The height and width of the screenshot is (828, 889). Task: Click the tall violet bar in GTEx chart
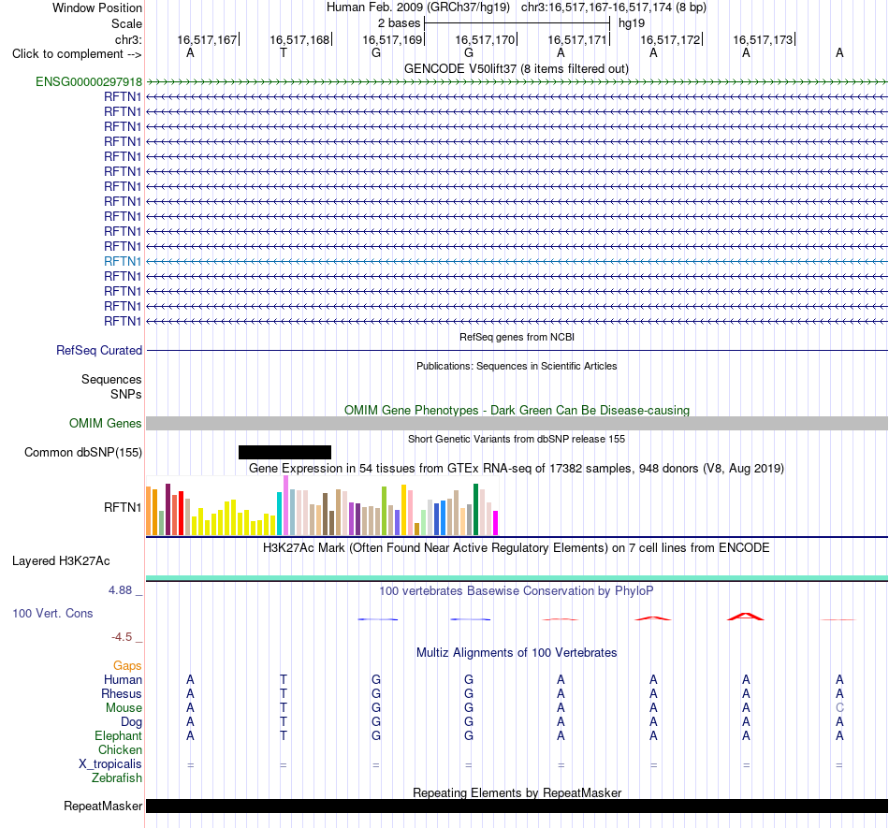tap(285, 505)
